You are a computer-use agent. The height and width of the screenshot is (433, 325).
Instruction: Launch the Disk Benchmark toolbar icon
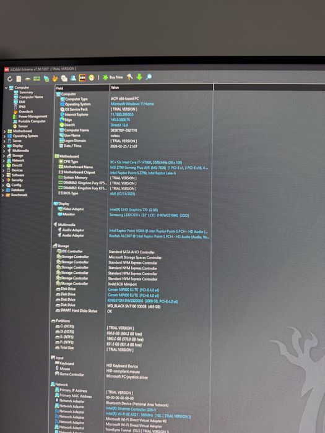[27, 79]
